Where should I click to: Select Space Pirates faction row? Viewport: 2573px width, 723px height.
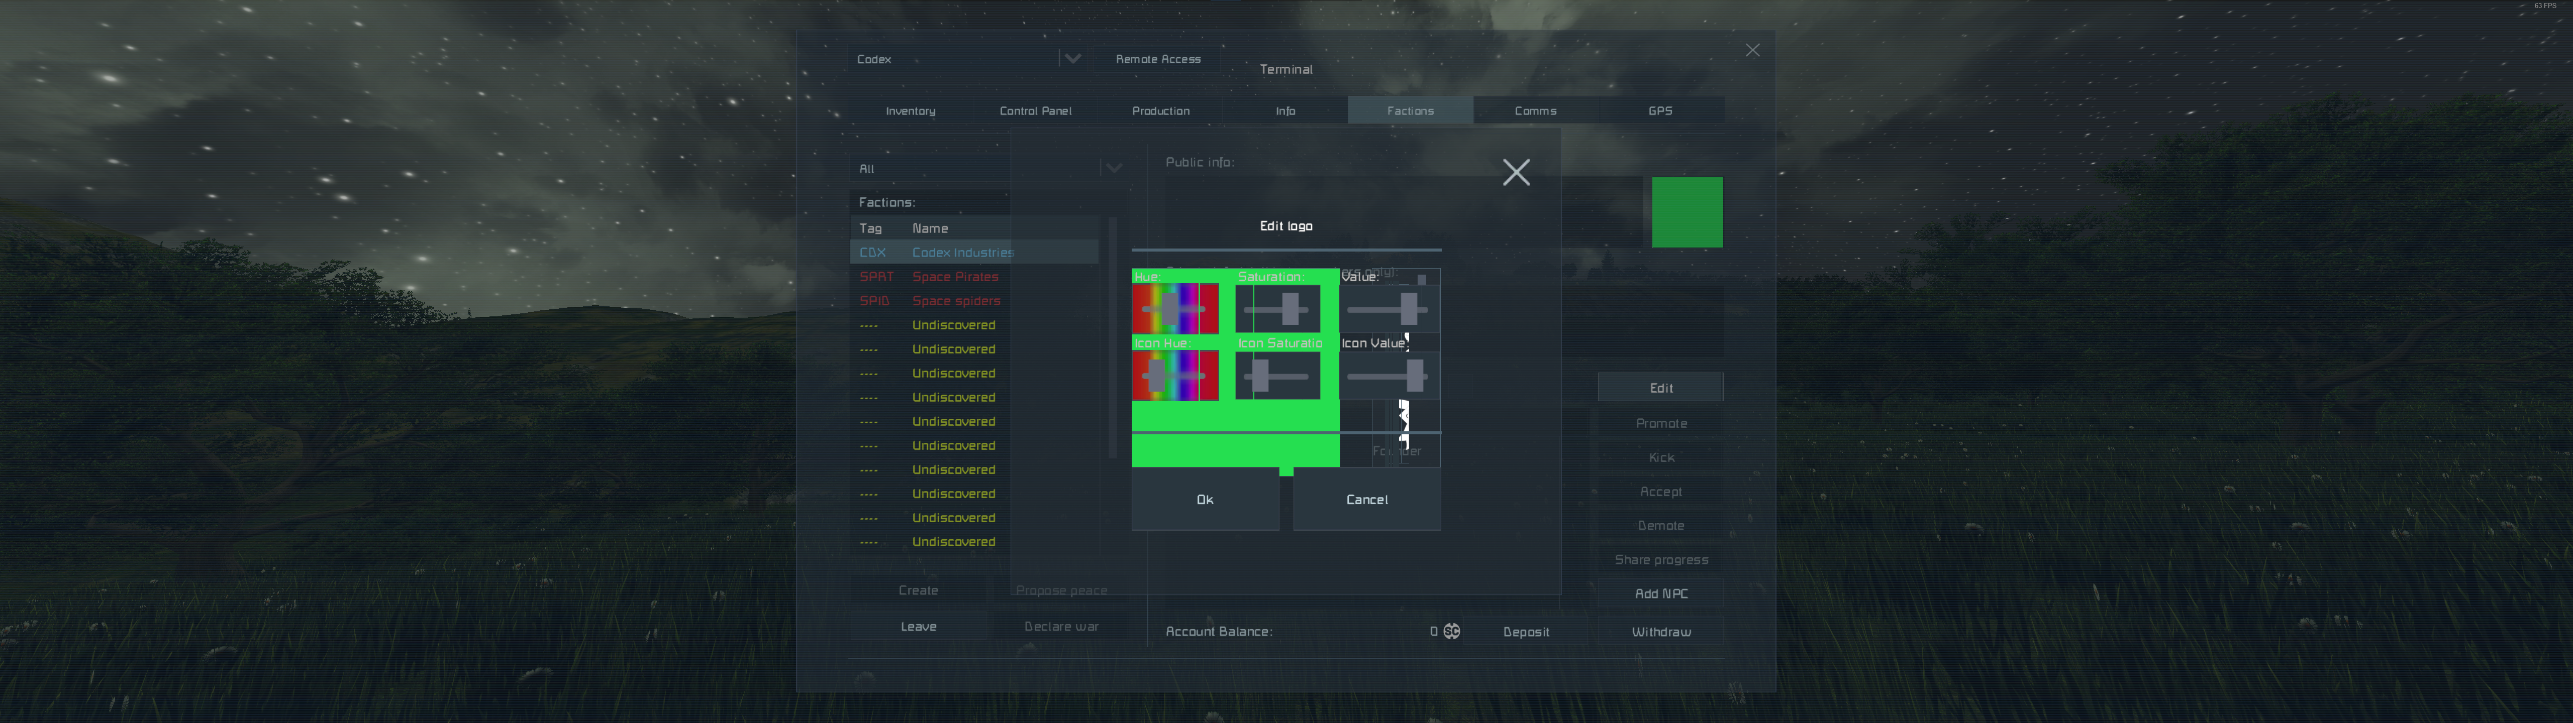coord(954,277)
